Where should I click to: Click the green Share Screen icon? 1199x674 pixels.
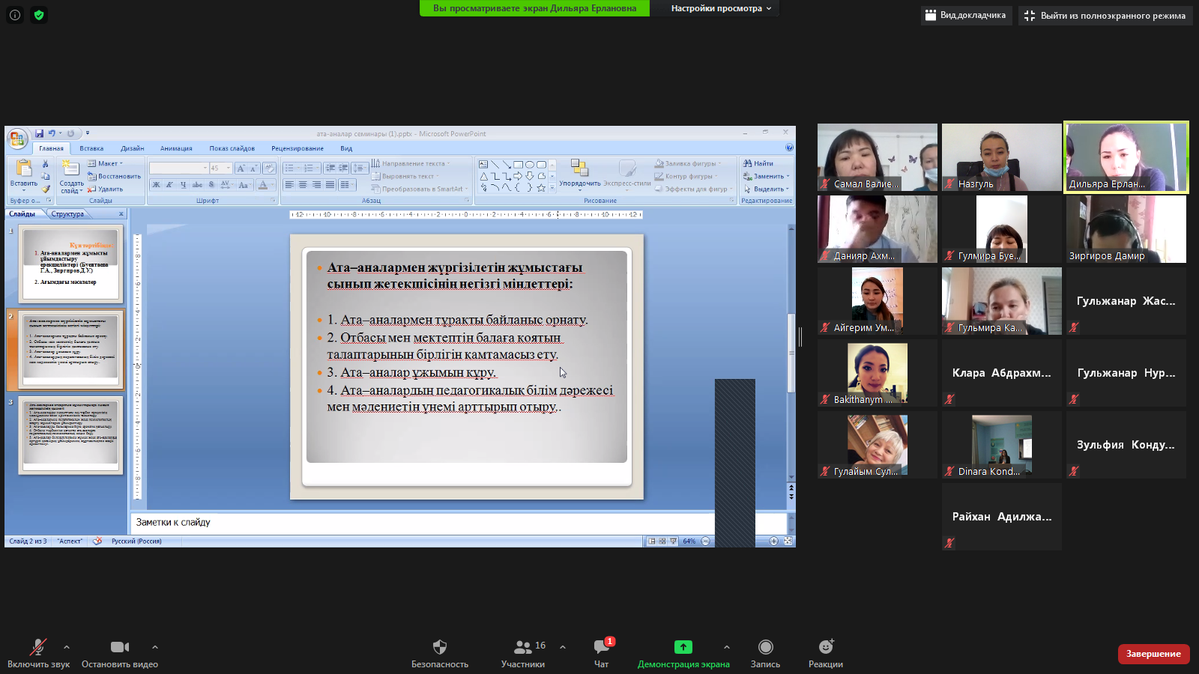tap(683, 647)
